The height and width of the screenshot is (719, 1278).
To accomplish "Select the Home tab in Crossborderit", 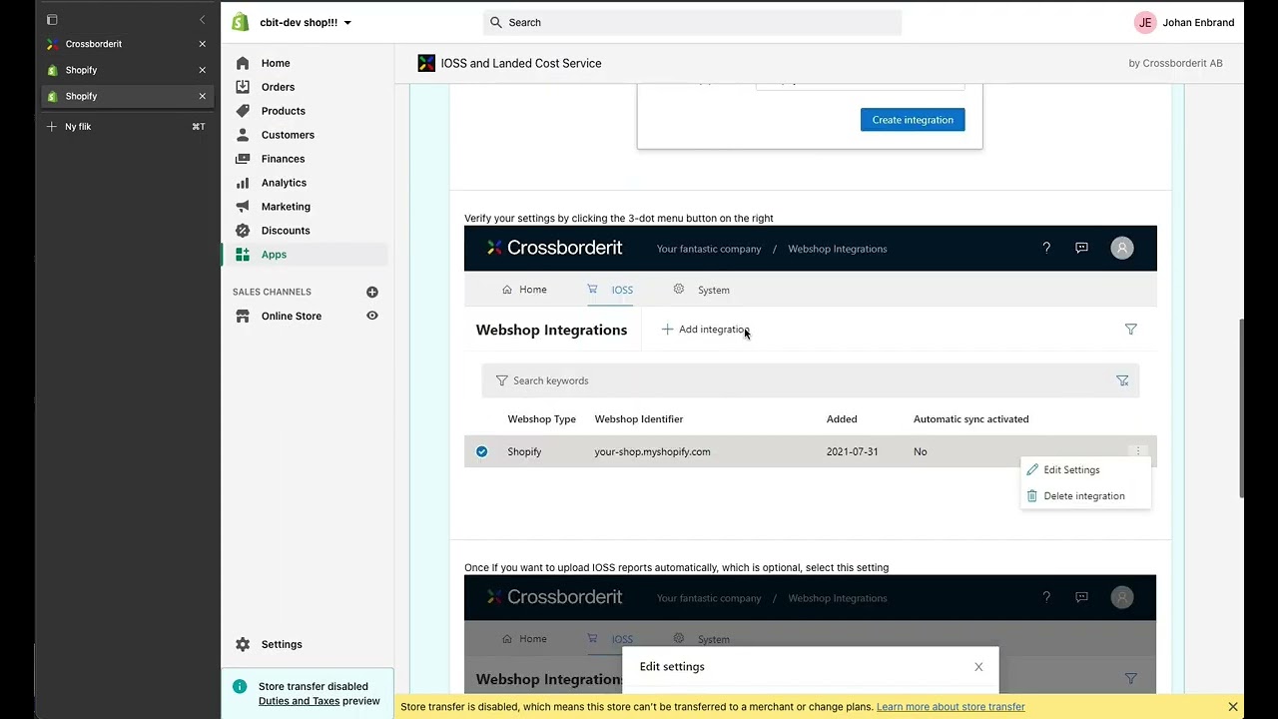I will tap(524, 290).
